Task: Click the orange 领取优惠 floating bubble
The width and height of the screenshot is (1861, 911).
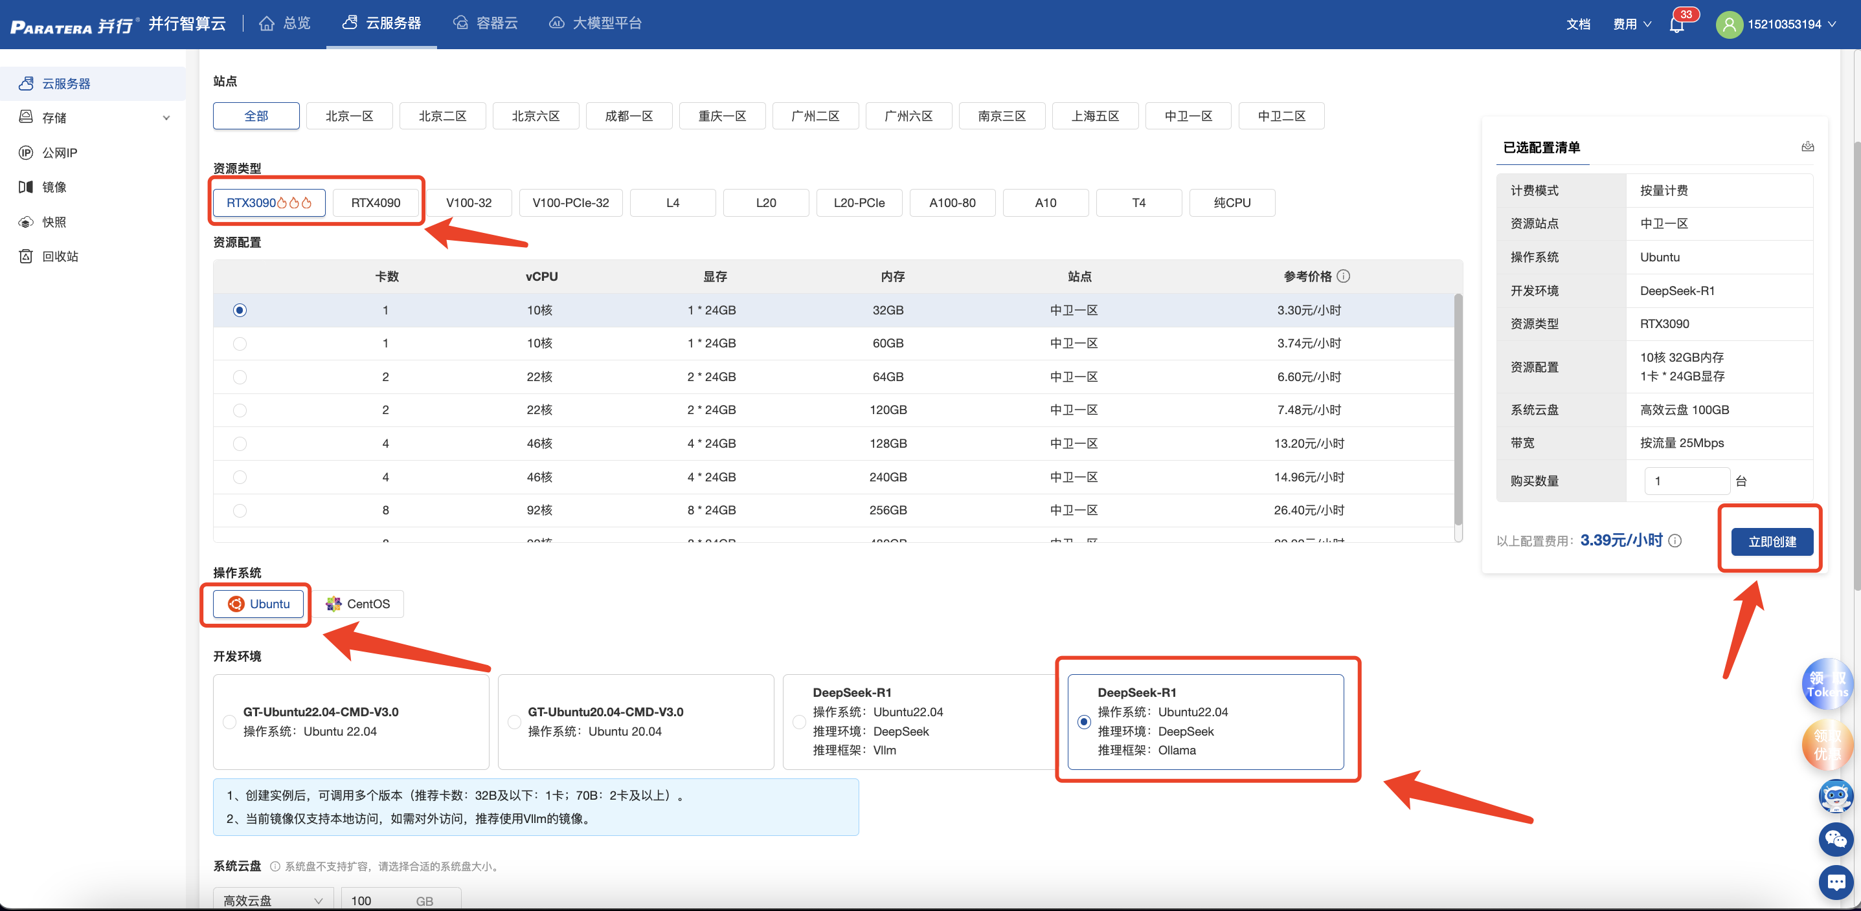Action: tap(1828, 745)
